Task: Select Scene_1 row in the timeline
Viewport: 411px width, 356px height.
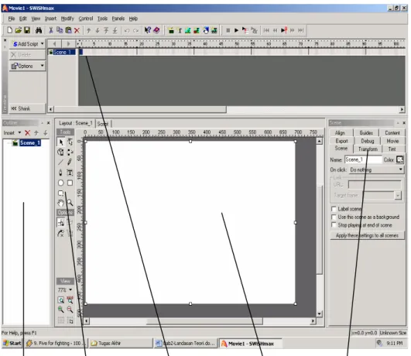Action: point(62,52)
